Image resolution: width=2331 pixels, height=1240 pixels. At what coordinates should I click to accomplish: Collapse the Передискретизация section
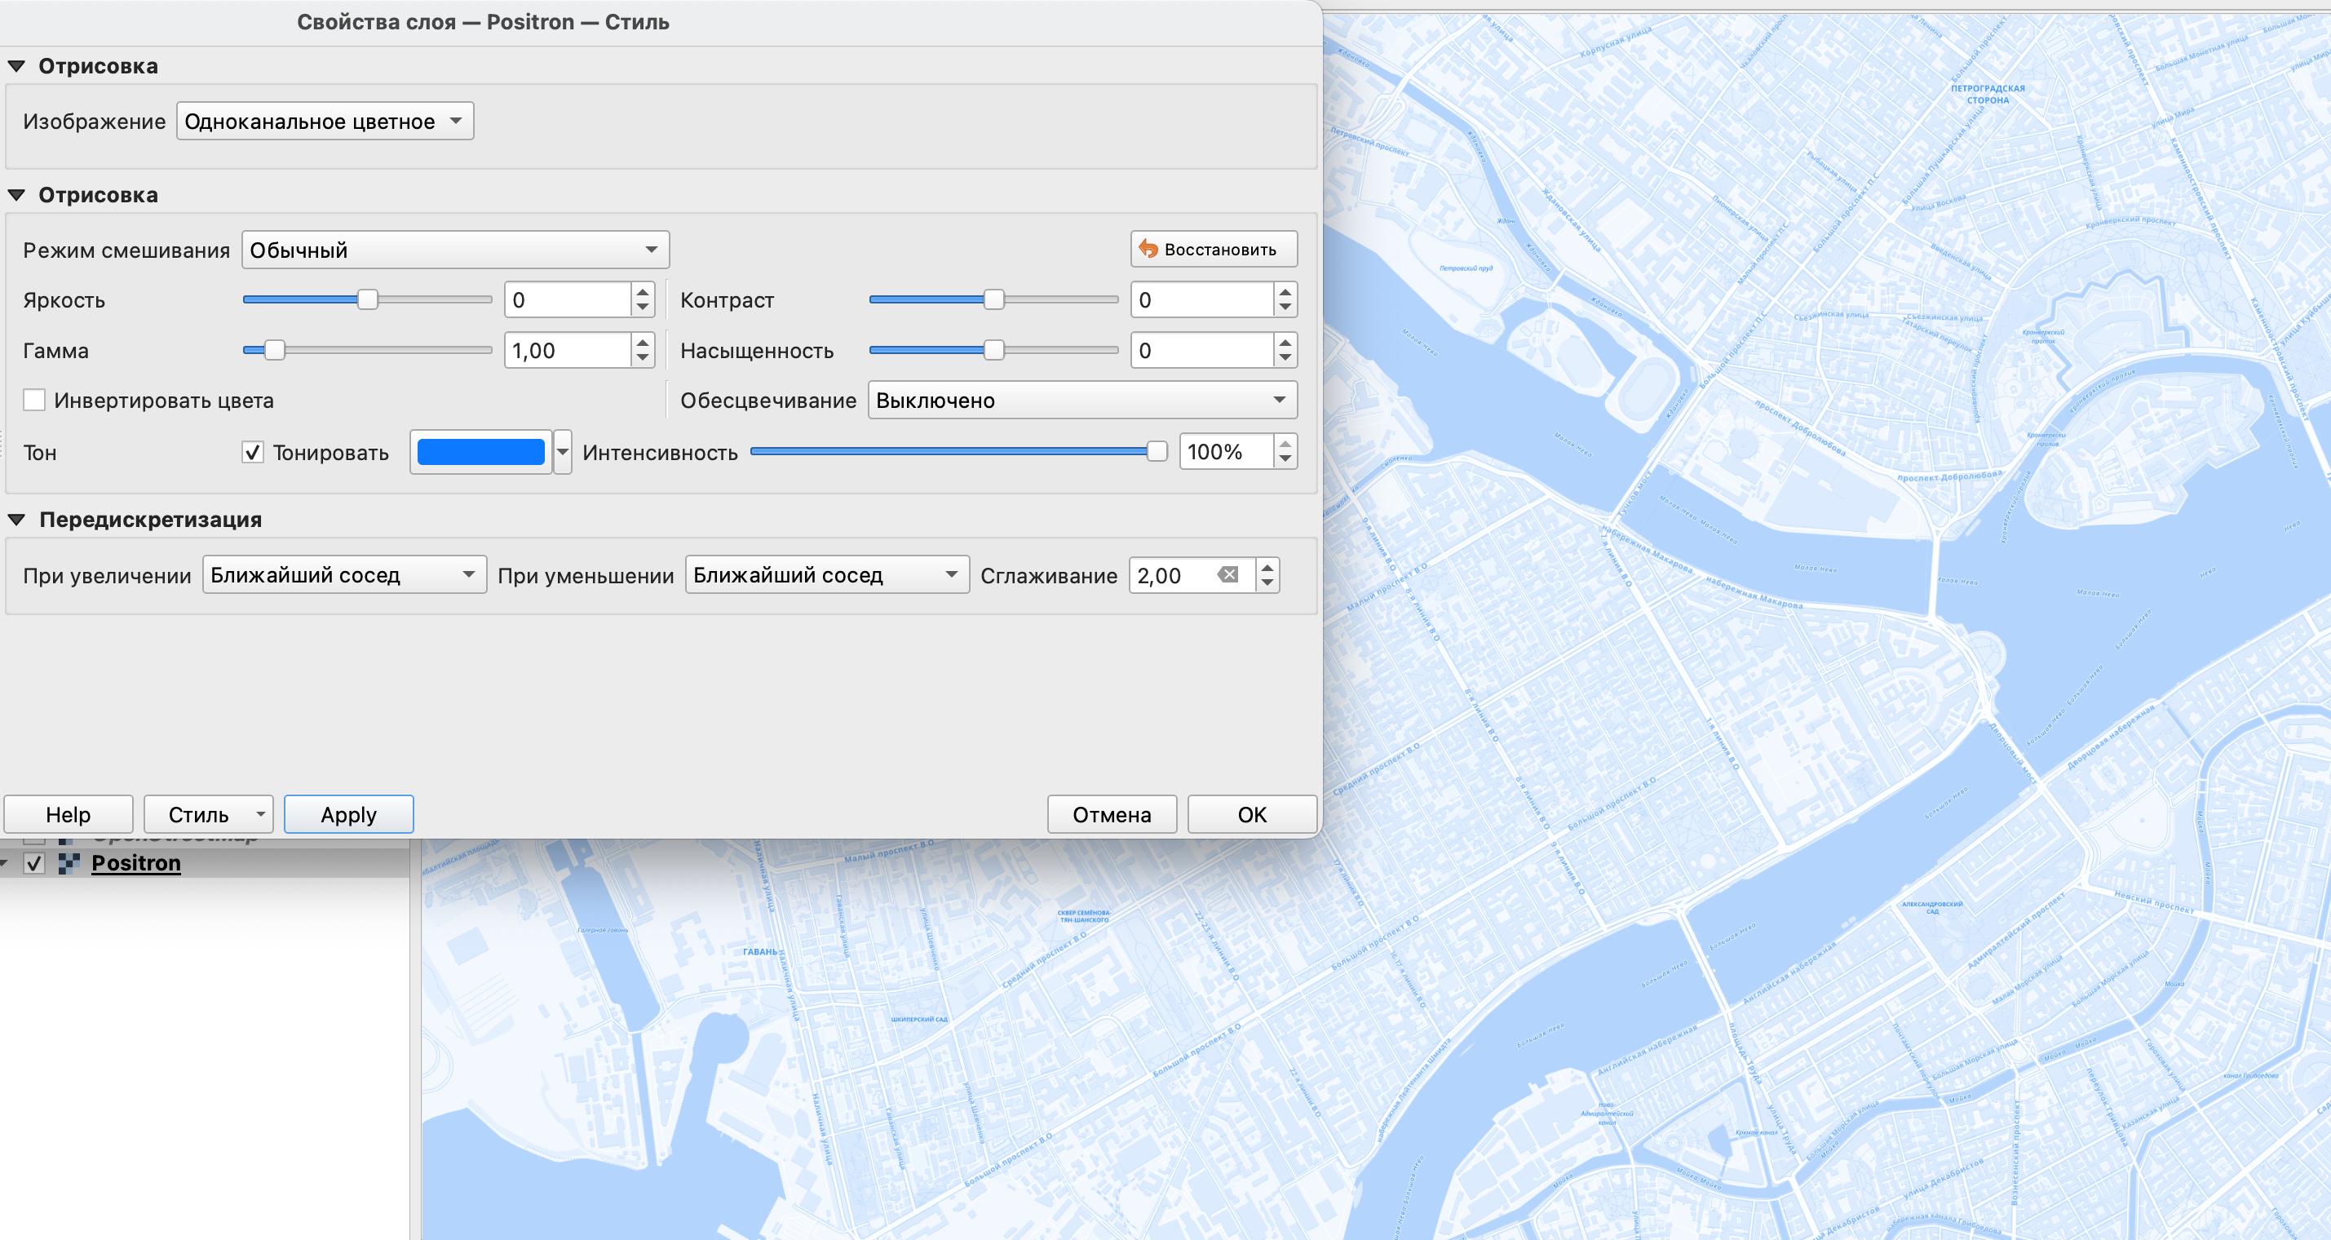tap(16, 520)
